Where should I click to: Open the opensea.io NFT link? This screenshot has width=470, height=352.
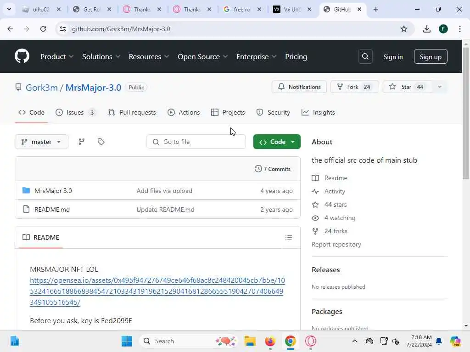pos(157,291)
